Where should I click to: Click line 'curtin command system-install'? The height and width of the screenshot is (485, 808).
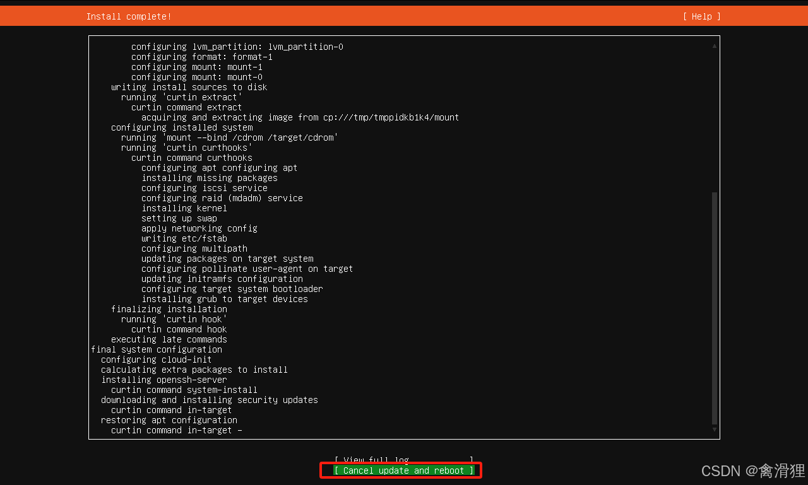point(184,390)
